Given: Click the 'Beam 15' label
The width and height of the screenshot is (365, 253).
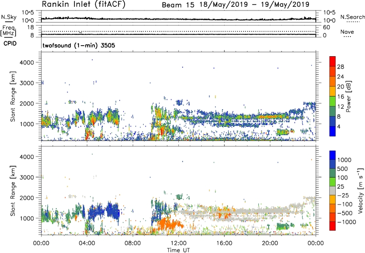Looking at the screenshot, I should pyautogui.click(x=178, y=5).
